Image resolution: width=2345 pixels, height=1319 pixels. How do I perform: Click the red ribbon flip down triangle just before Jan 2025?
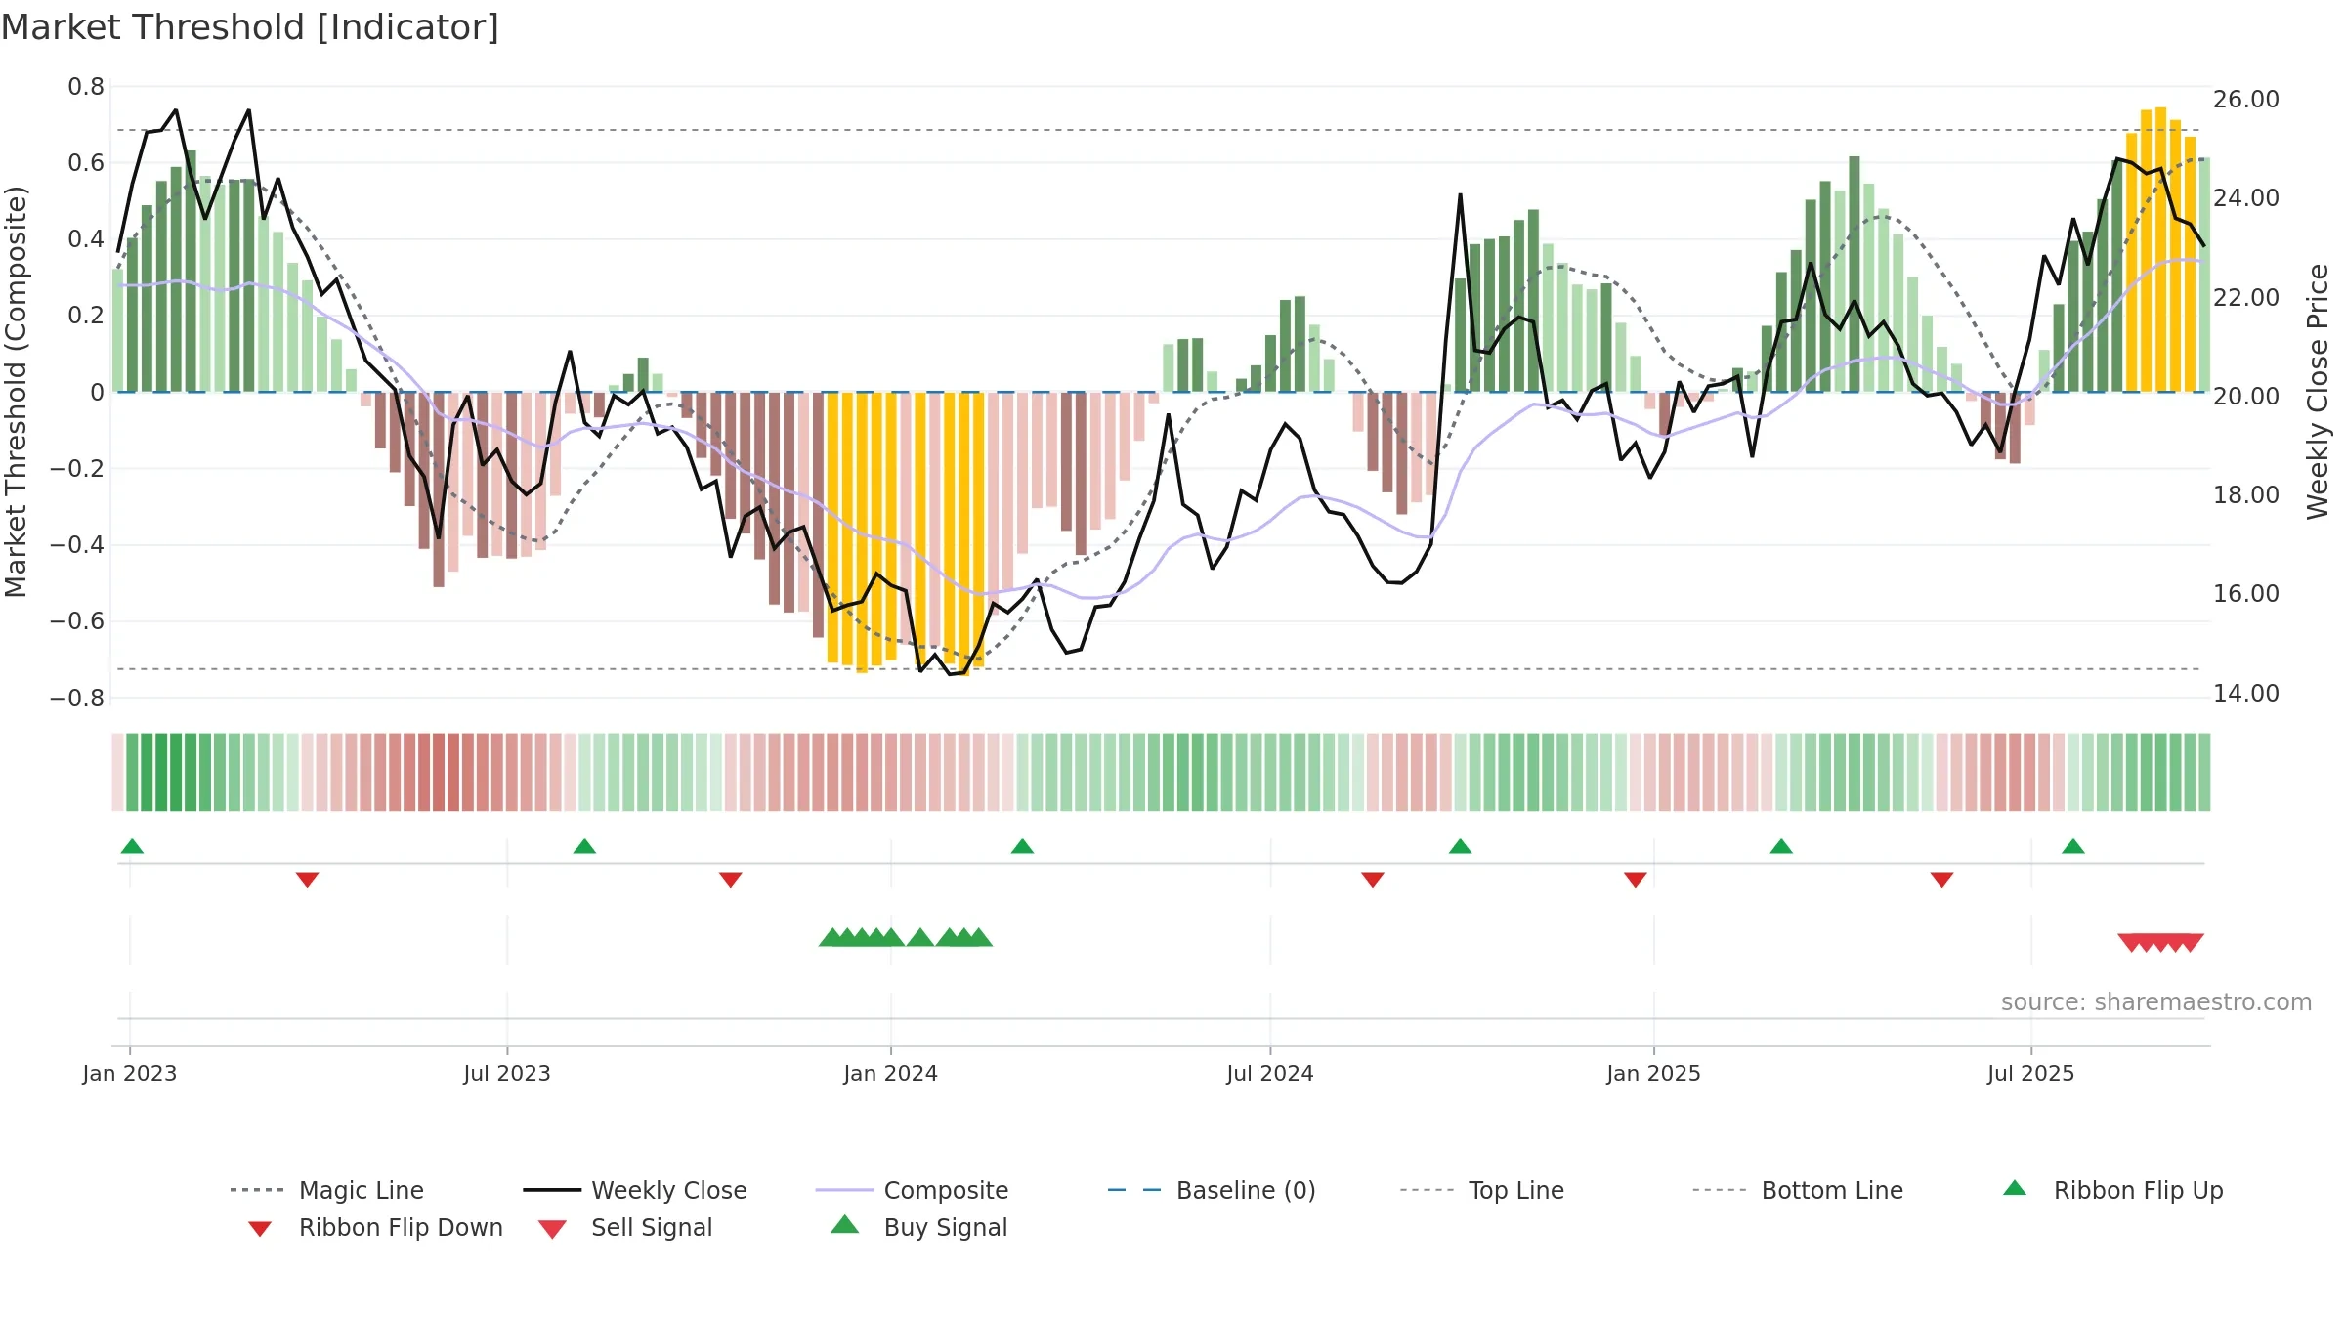click(1635, 880)
